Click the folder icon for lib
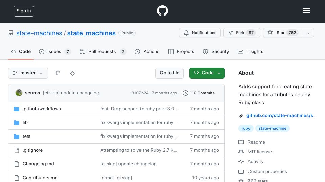Image resolution: width=325 pixels, height=182 pixels. click(17, 123)
